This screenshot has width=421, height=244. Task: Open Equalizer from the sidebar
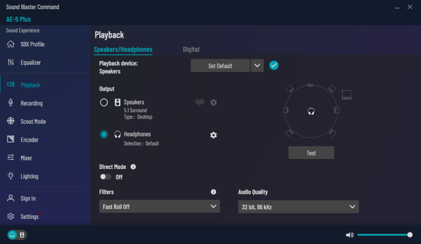tap(30, 63)
